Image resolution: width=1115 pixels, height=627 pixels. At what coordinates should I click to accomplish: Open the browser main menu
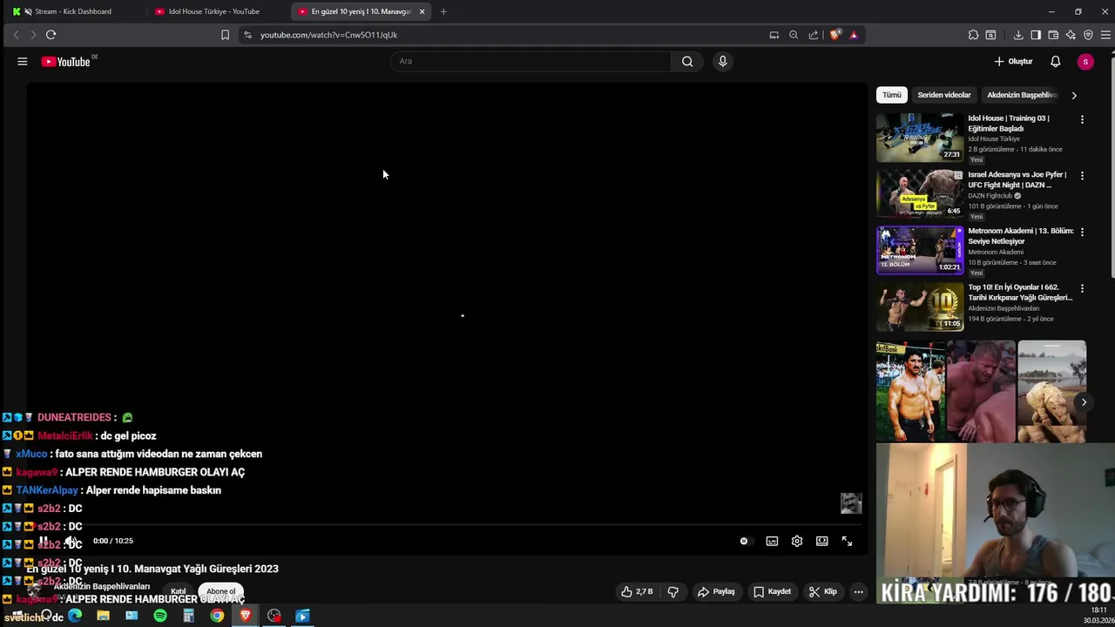click(1105, 35)
